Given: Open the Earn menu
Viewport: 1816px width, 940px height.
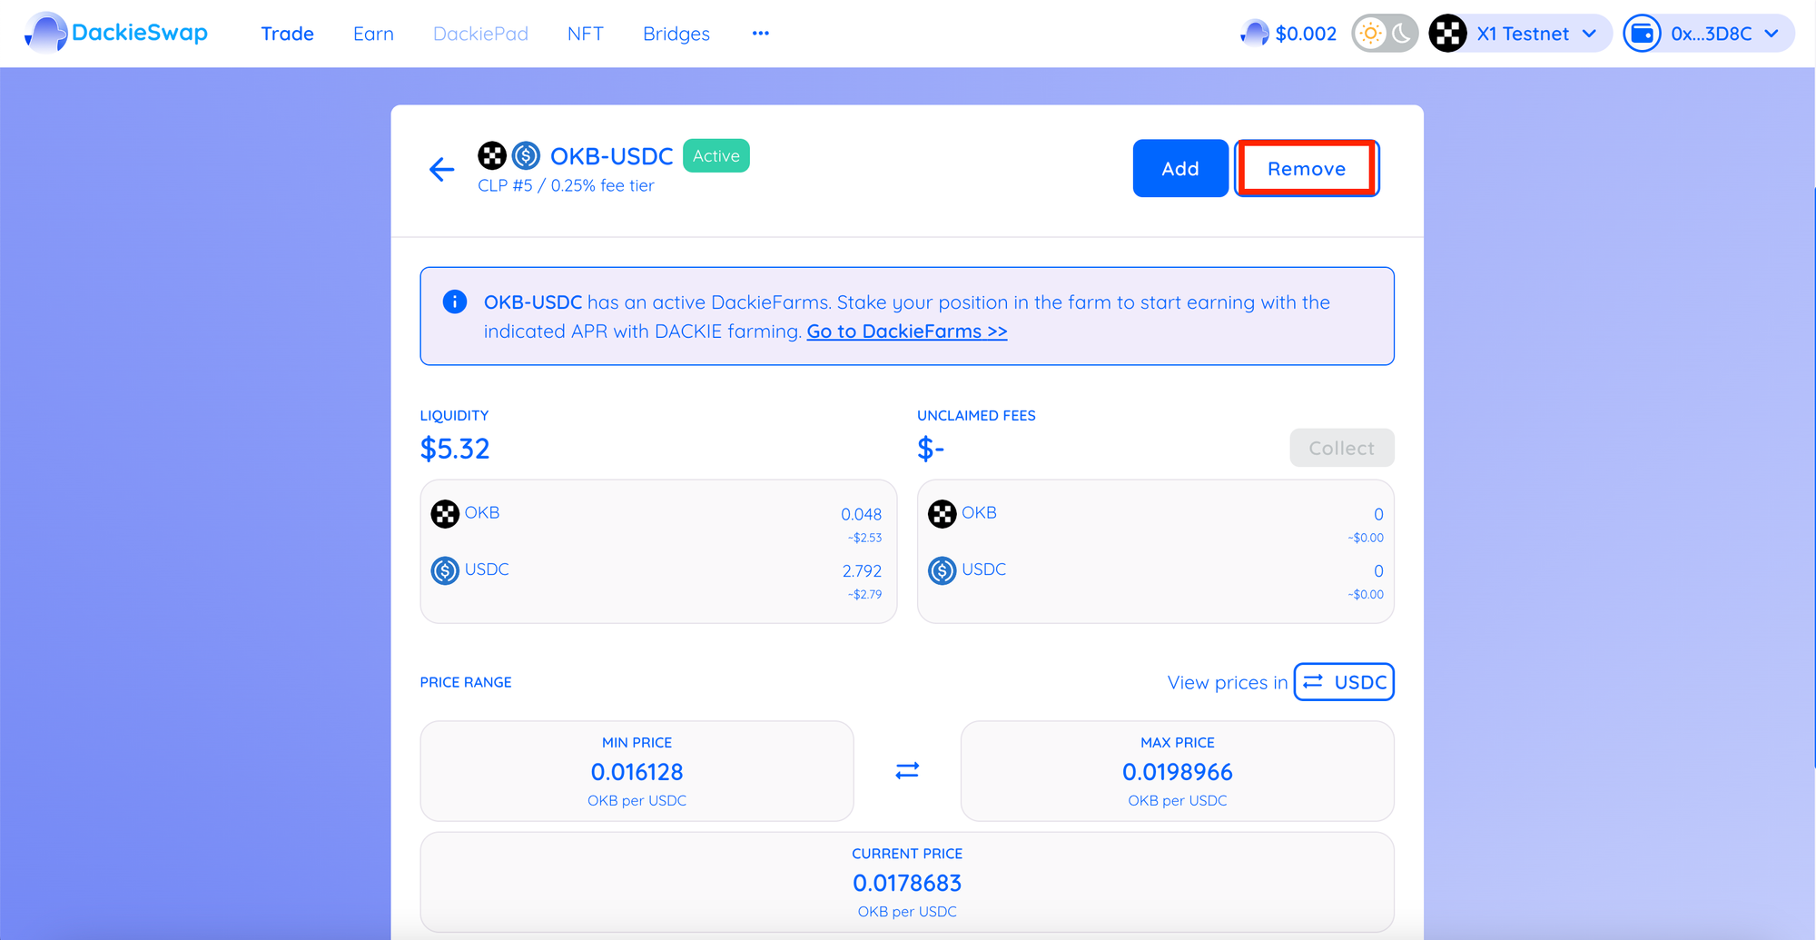Looking at the screenshot, I should point(373,34).
